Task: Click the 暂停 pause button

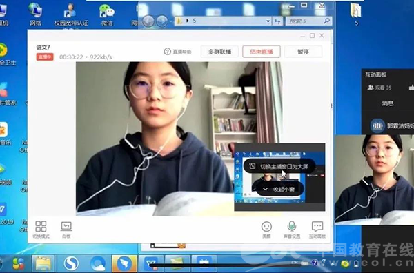Action: (303, 52)
